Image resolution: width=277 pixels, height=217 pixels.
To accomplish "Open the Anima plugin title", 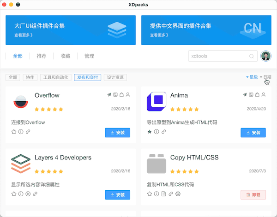I will (x=179, y=95).
